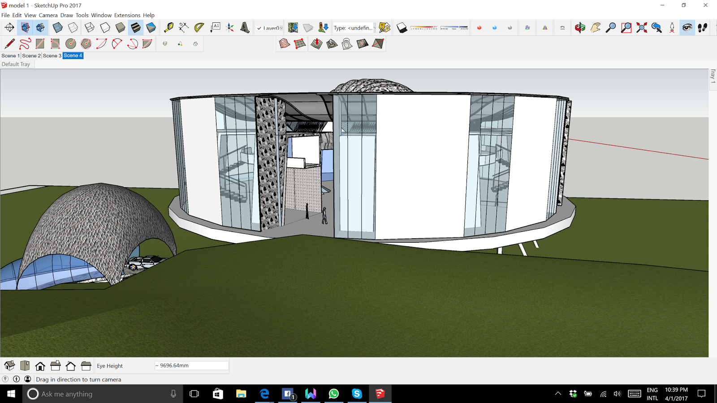The width and height of the screenshot is (717, 403).
Task: Open the Action Center from system tray
Action: pyautogui.click(x=702, y=394)
